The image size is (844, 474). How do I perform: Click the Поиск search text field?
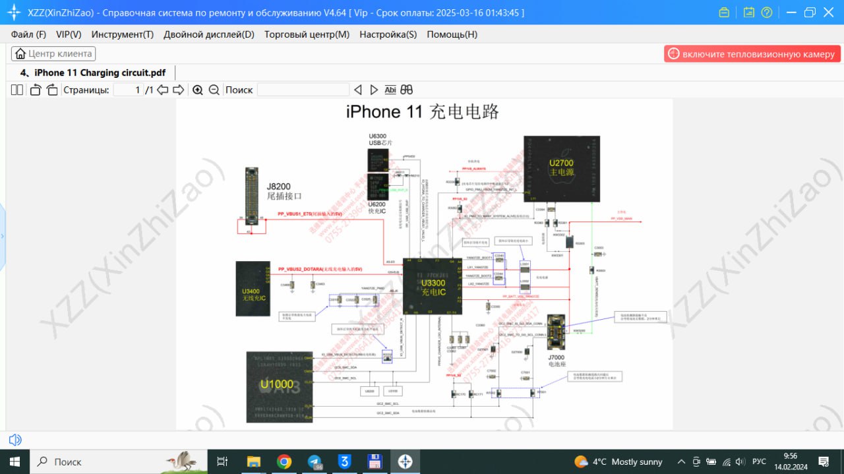303,90
